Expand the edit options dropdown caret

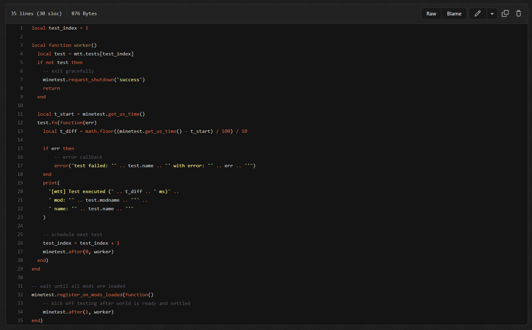(492, 14)
